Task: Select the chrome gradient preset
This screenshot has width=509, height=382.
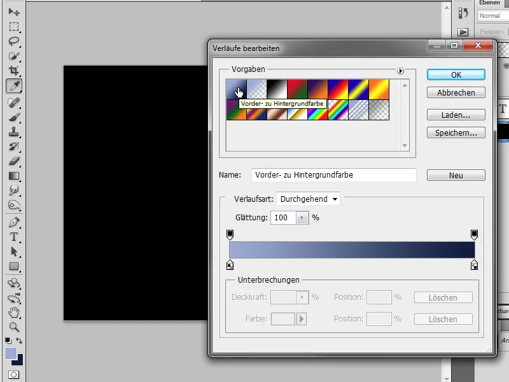Action: pos(297,115)
